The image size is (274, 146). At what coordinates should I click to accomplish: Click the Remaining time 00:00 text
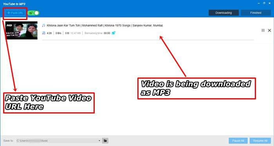click(x=97, y=33)
